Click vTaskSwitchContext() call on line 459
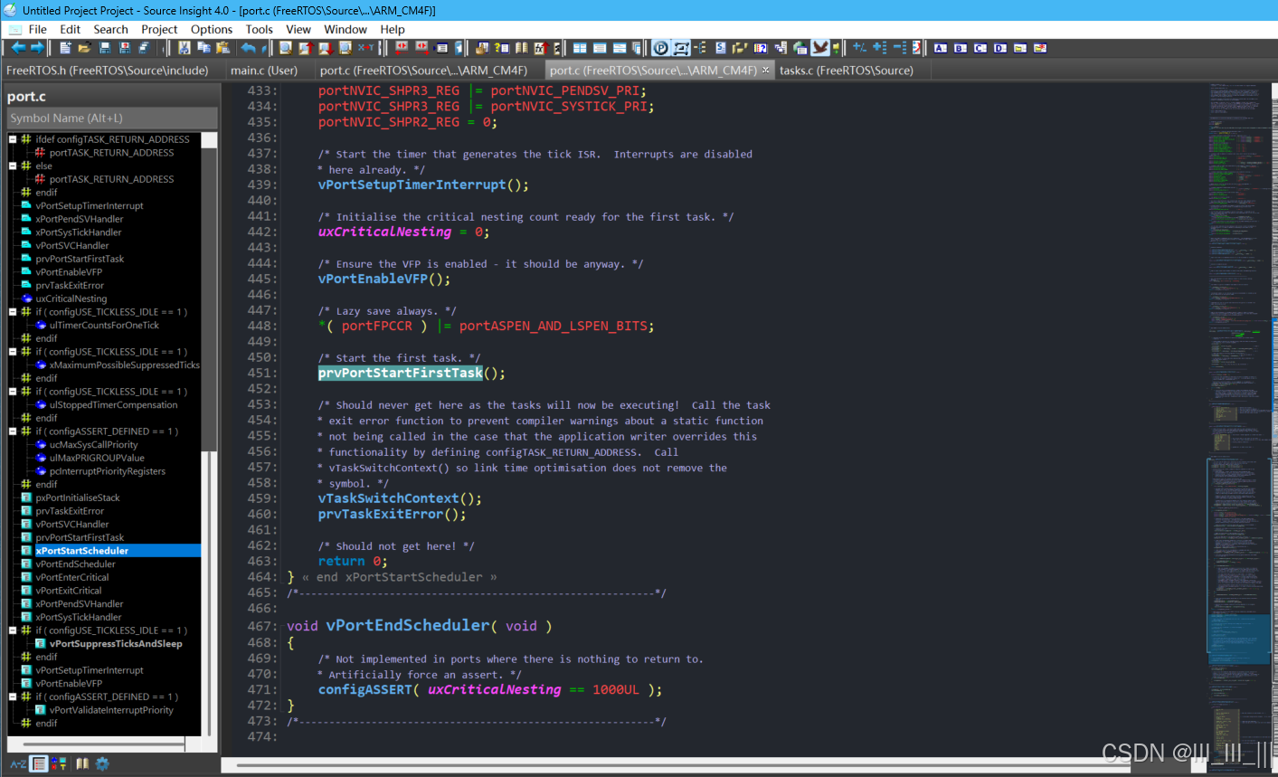The width and height of the screenshot is (1278, 777). (x=400, y=498)
